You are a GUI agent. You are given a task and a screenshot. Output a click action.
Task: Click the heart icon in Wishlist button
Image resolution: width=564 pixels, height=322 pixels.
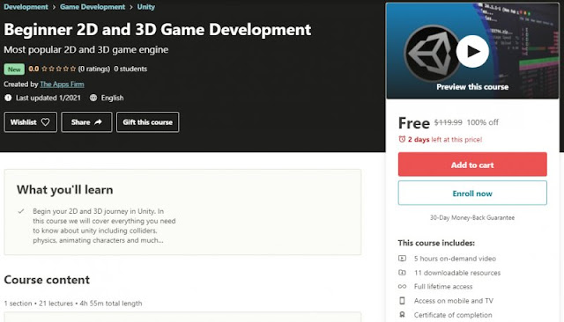click(45, 122)
